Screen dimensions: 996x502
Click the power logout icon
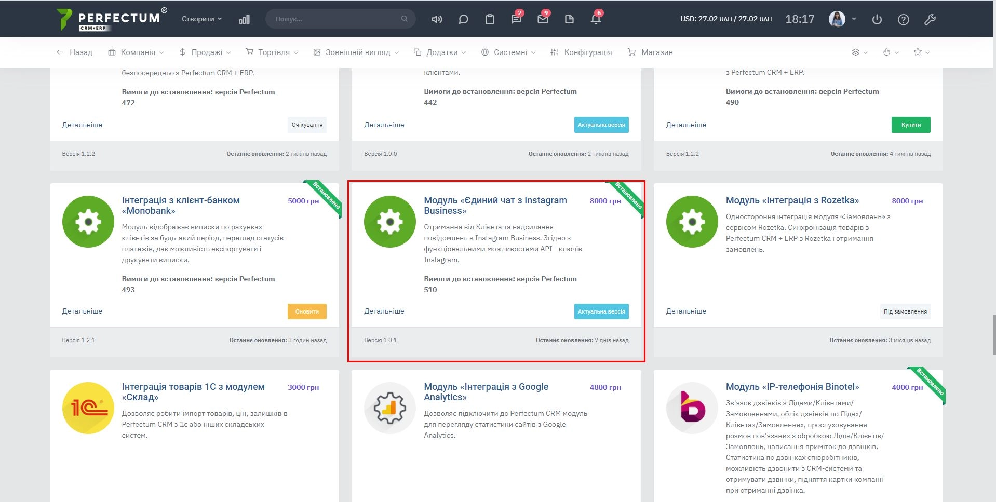point(877,20)
